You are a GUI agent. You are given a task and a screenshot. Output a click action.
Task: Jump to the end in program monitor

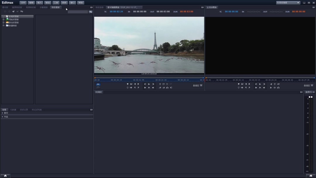[264, 88]
